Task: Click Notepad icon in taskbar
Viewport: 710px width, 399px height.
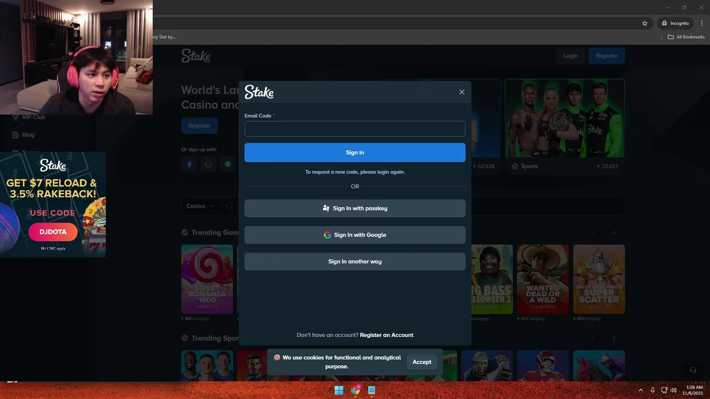Action: [372, 390]
